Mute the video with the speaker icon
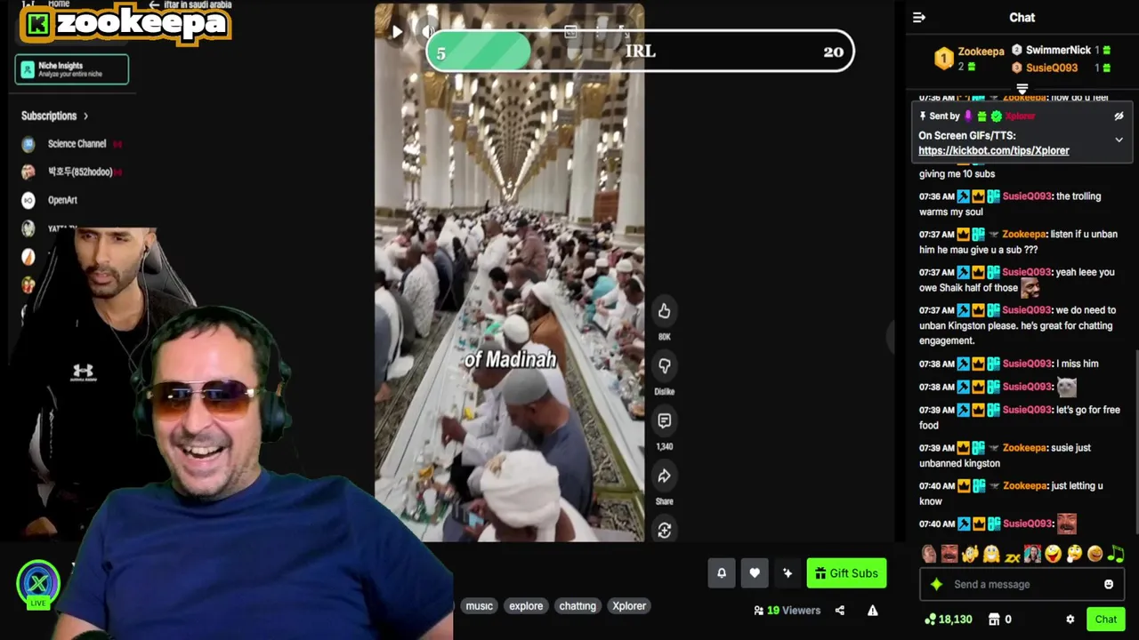This screenshot has width=1139, height=640. [x=428, y=32]
